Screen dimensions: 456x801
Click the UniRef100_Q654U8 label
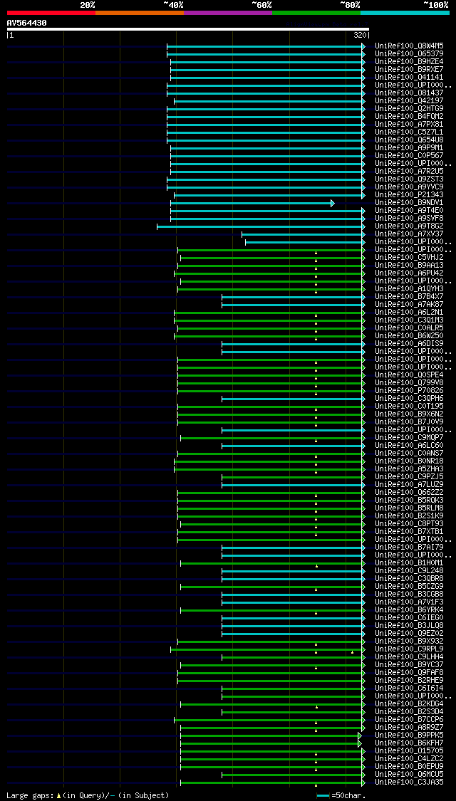coord(409,140)
